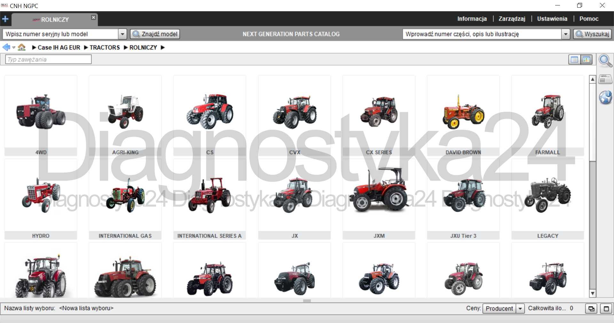Open the LEGACY tractor category
The image size is (614, 323).
(x=548, y=199)
